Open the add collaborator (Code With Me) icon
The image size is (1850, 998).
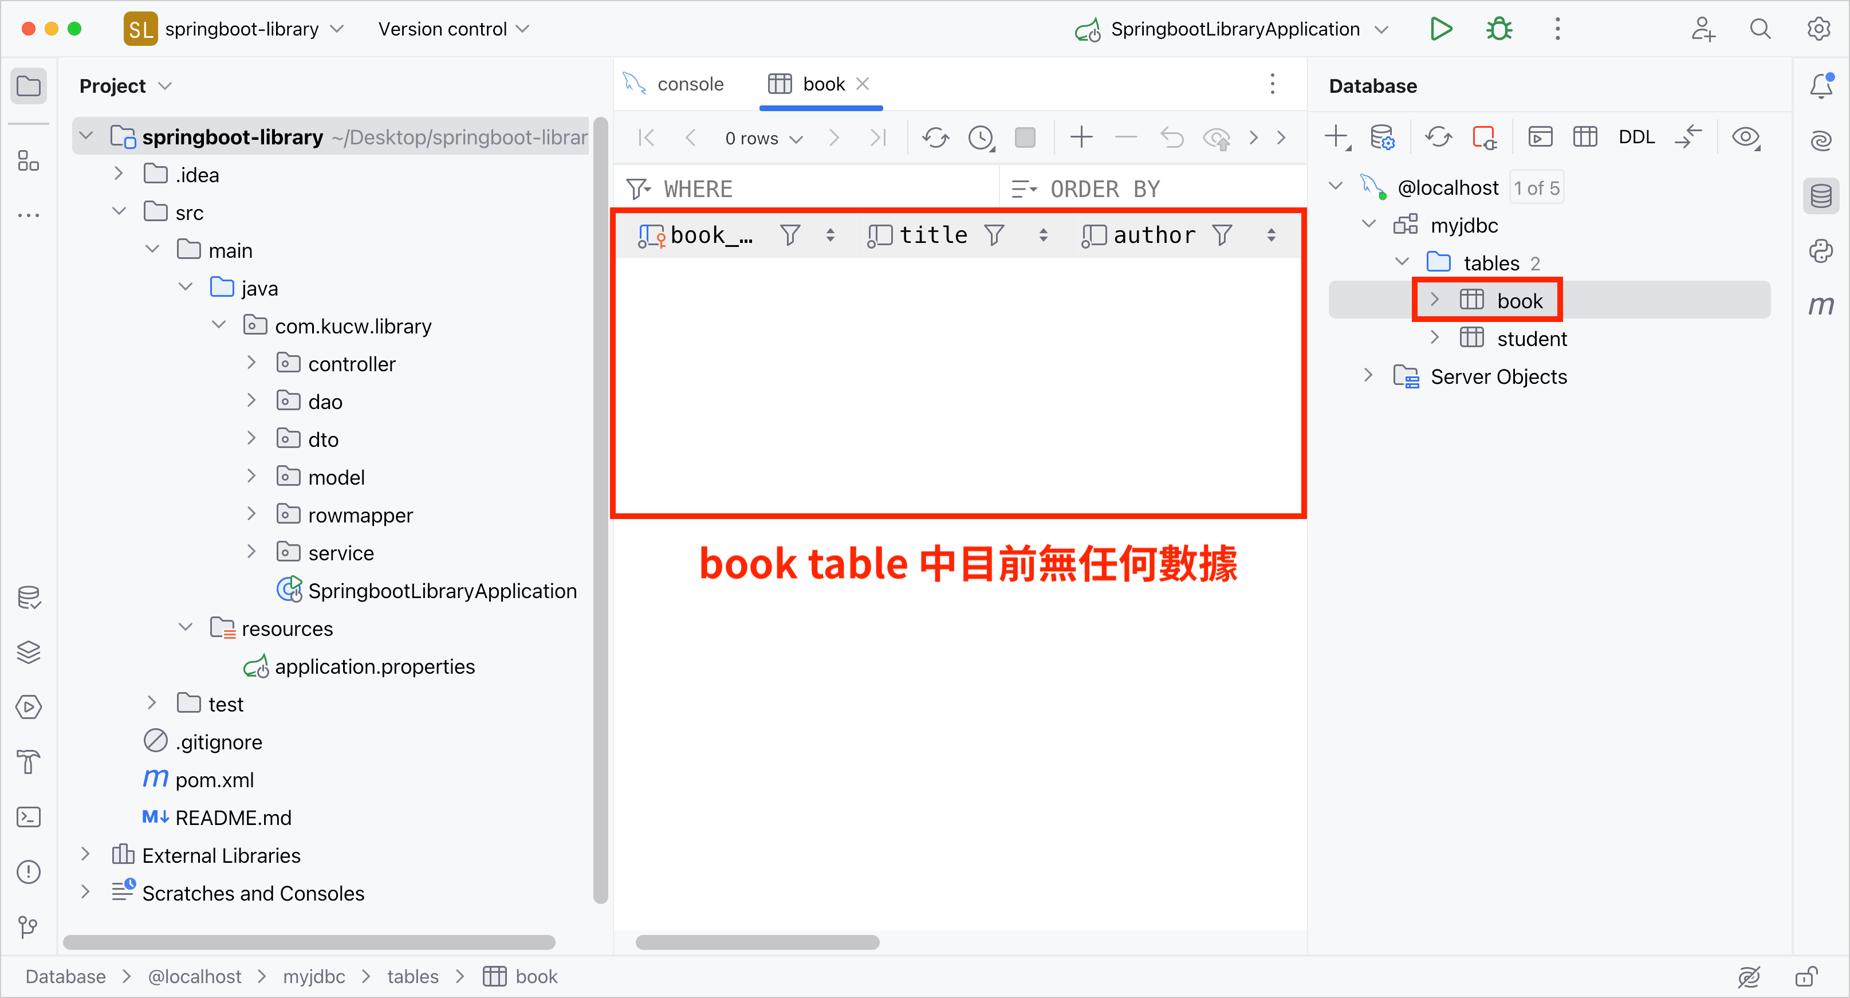(1703, 29)
